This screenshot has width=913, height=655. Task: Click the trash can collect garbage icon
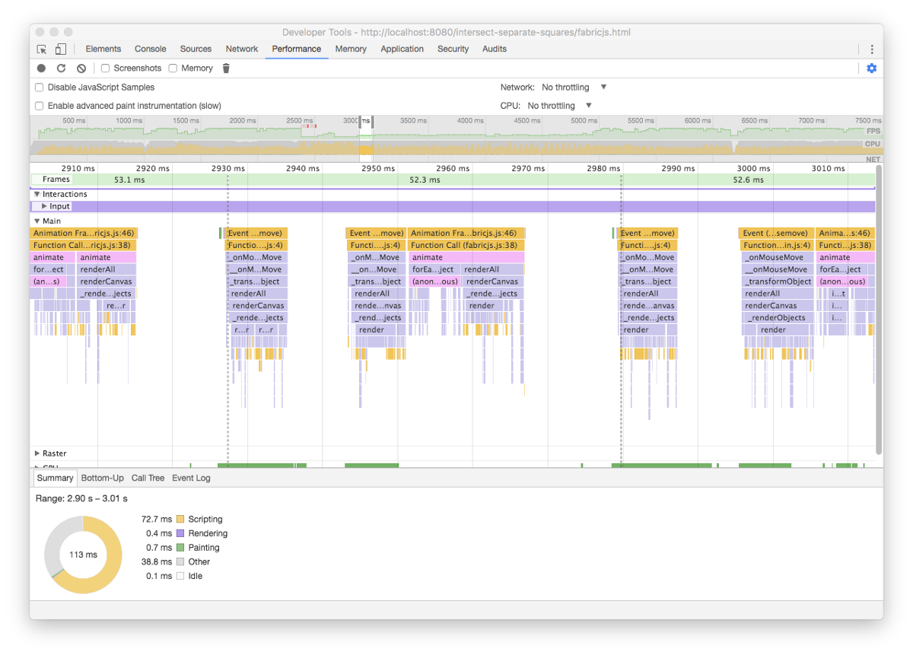(x=226, y=68)
